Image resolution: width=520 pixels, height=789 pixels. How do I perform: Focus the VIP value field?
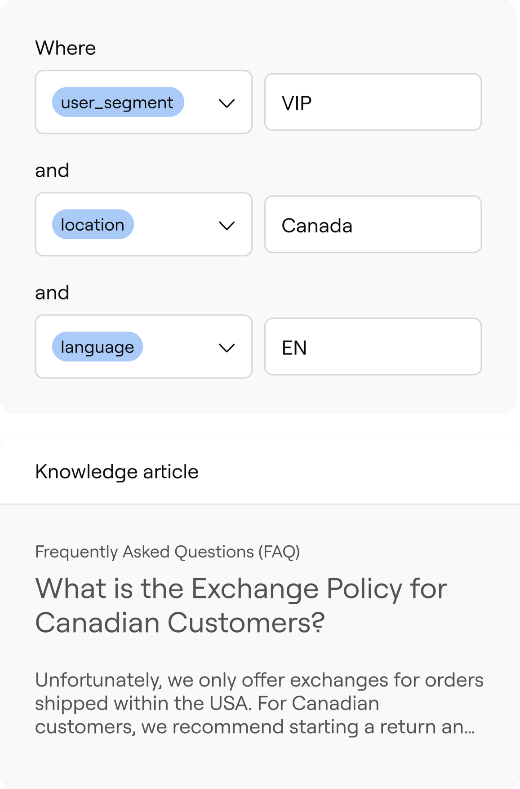coord(373,103)
